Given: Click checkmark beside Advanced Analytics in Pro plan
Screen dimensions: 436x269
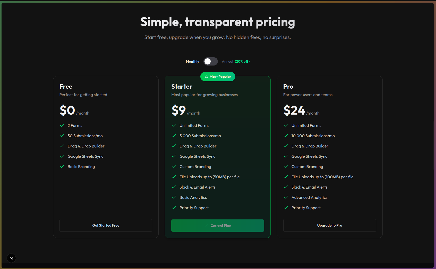Looking at the screenshot, I should [x=286, y=197].
